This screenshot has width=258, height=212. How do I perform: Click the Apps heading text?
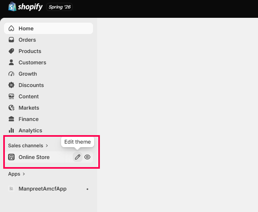tap(14, 174)
